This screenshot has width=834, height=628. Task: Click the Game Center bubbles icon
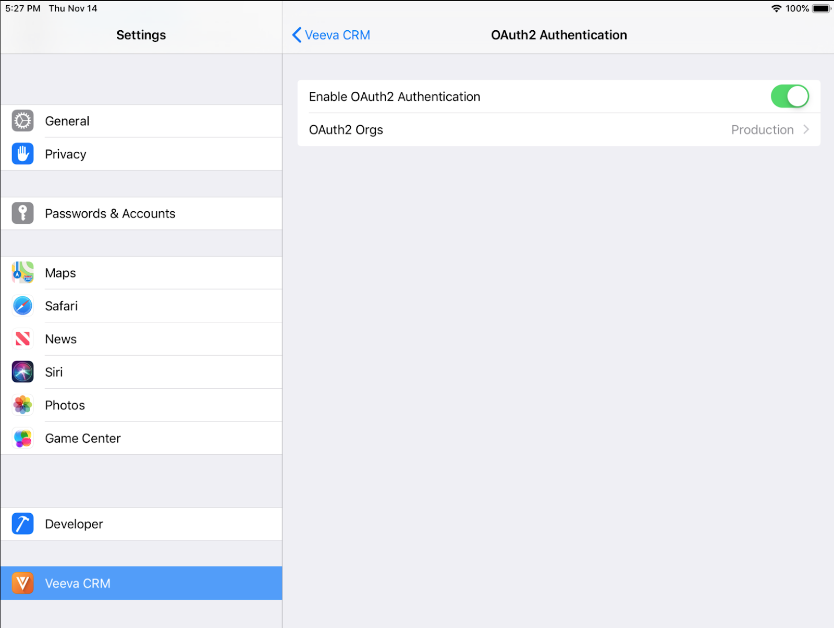pyautogui.click(x=22, y=438)
